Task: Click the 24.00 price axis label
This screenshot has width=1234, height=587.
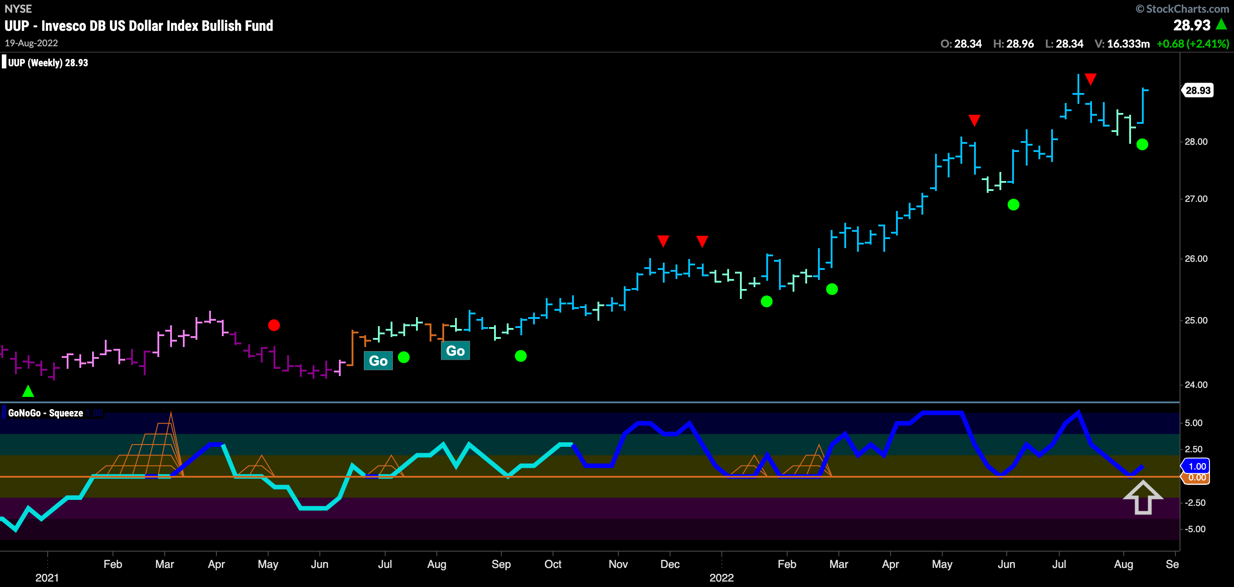Action: pos(1196,384)
